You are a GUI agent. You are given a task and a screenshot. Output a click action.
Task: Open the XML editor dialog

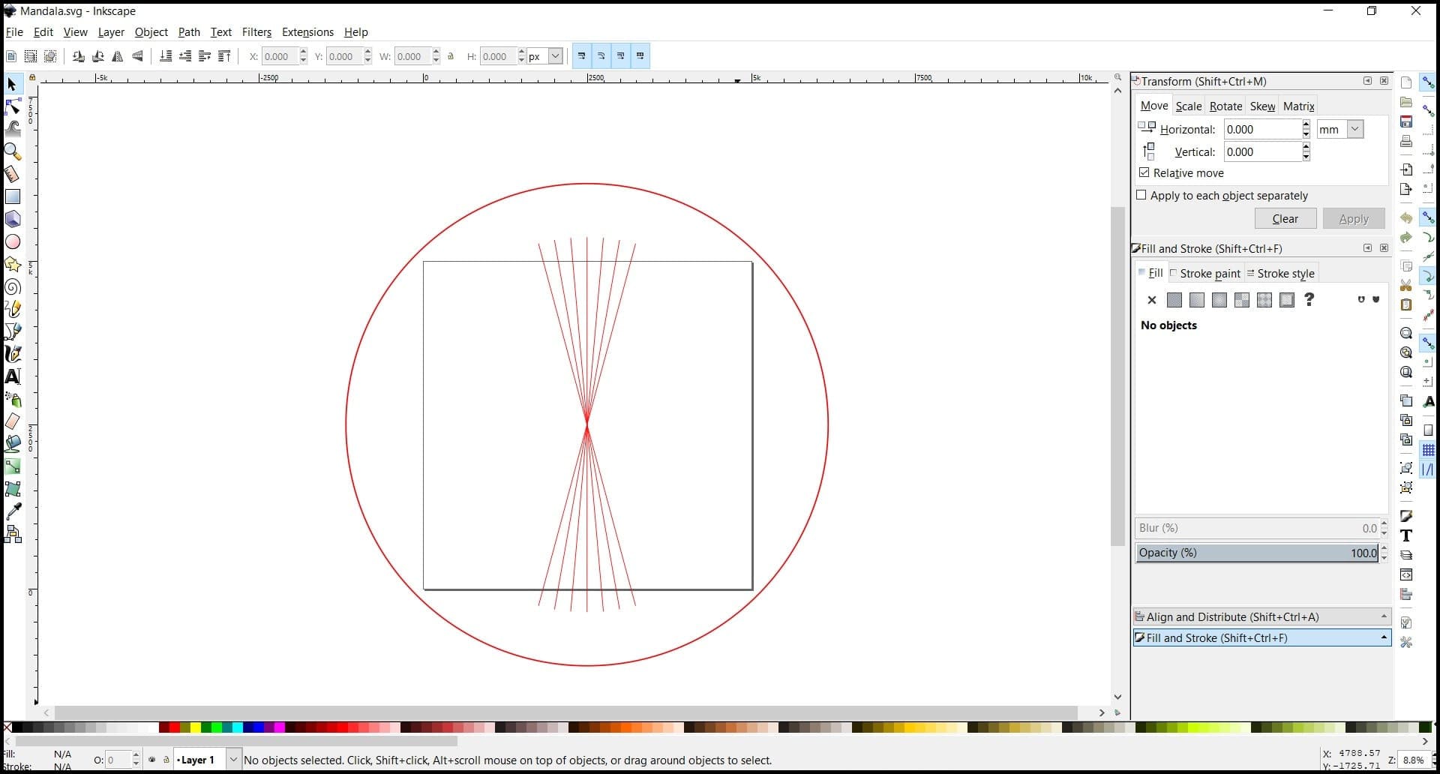click(1406, 574)
